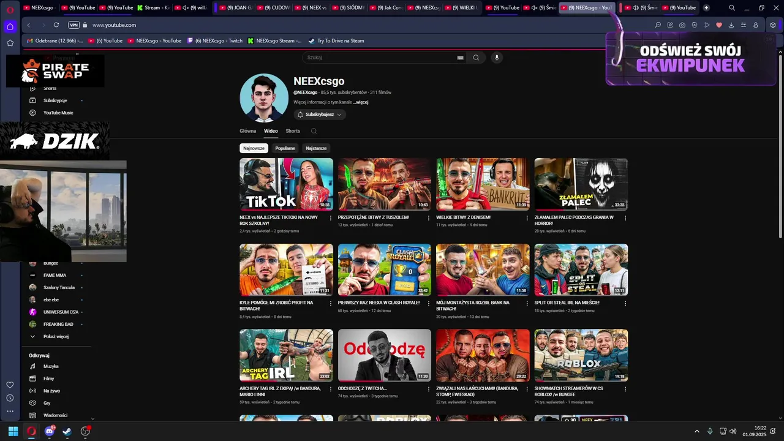Open options menu for SPLIT OR STEAL video
This screenshot has width=784, height=441.
(x=625, y=303)
